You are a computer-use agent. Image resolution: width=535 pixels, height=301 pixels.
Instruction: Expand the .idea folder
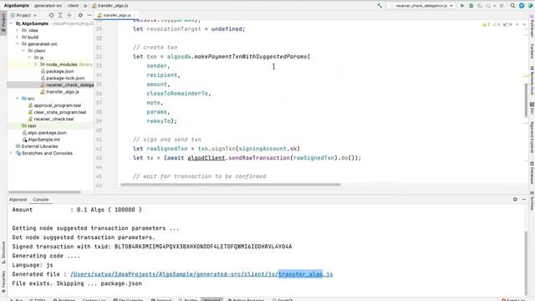tap(18, 30)
